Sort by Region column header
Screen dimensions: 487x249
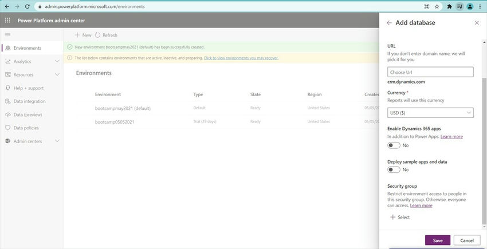[315, 94]
